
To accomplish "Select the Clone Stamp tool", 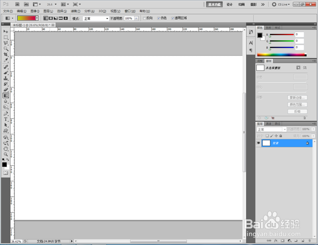I will 6,78.
